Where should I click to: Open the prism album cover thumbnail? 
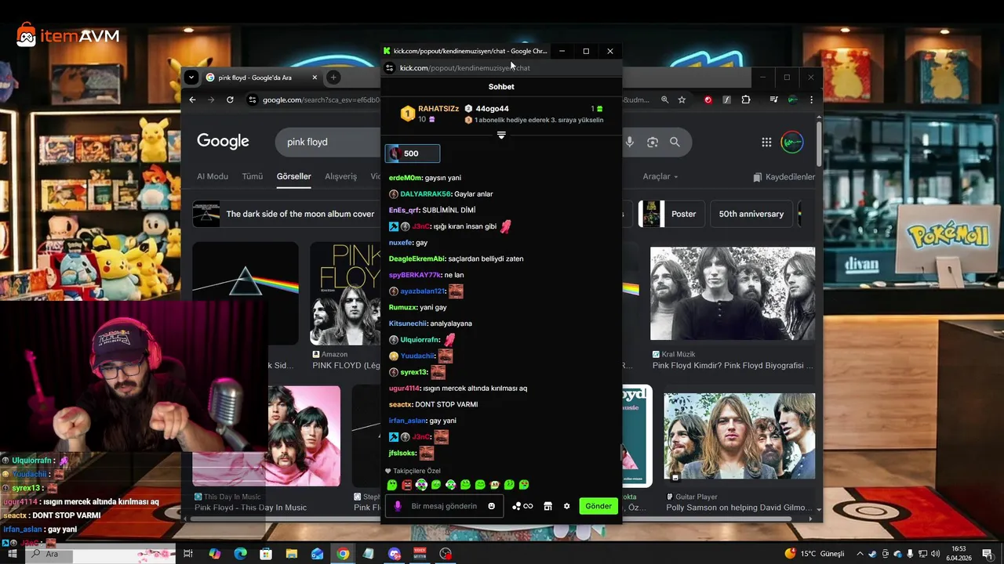pos(246,294)
